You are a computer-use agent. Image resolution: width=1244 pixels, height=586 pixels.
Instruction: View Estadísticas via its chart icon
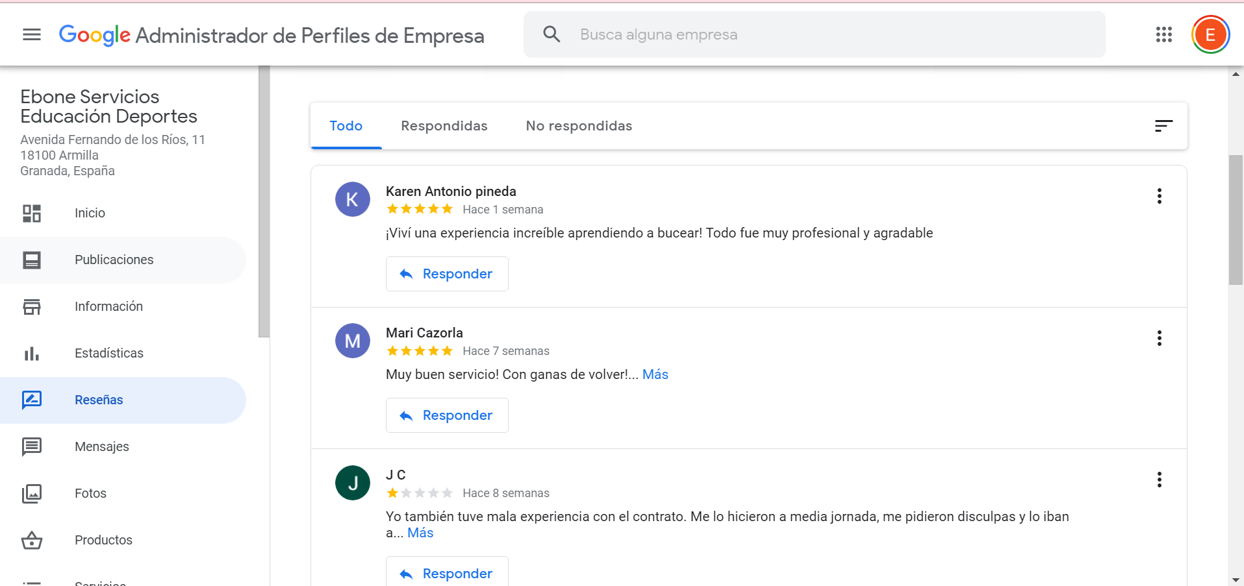(31, 353)
